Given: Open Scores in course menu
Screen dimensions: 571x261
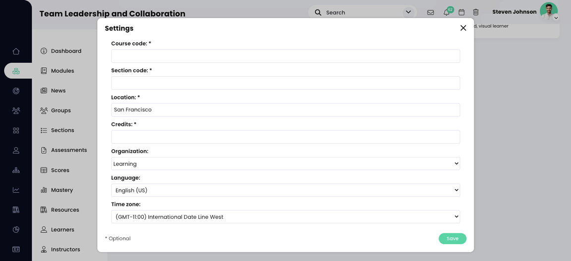Looking at the screenshot, I should (55, 170).
